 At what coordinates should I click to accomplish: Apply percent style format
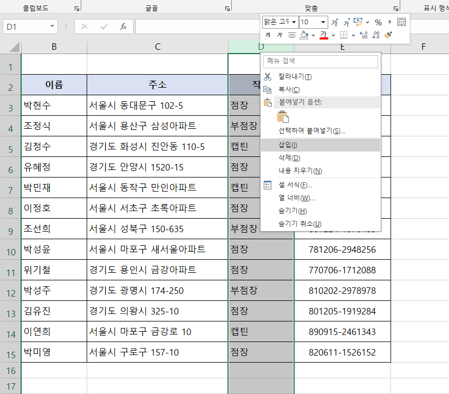point(378,22)
